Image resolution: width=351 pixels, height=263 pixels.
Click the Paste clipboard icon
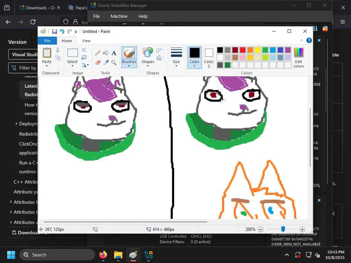[x=47, y=53]
